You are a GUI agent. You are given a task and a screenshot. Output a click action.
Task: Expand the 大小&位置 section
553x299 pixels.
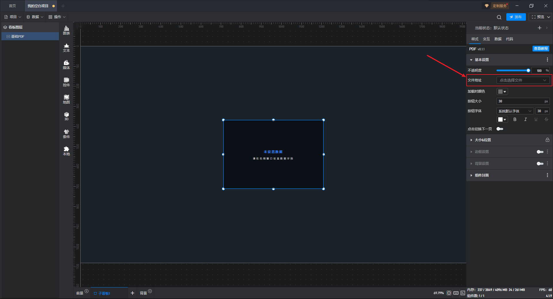click(483, 140)
